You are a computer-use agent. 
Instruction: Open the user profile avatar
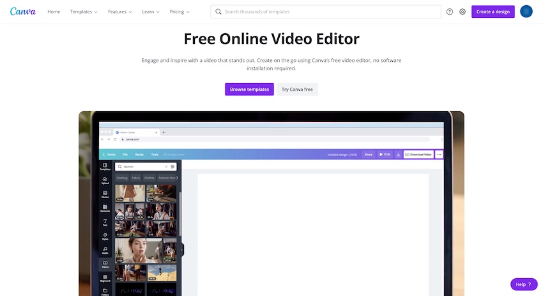tap(526, 12)
